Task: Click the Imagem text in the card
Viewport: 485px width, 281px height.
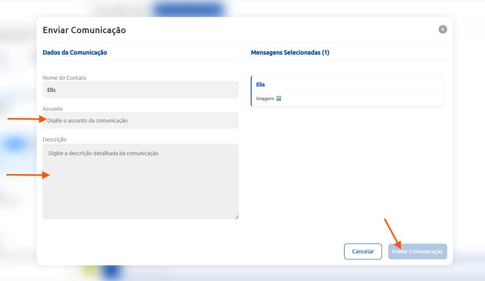Action: pos(265,99)
